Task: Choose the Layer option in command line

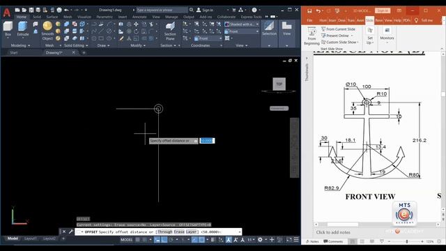Action: point(191,232)
